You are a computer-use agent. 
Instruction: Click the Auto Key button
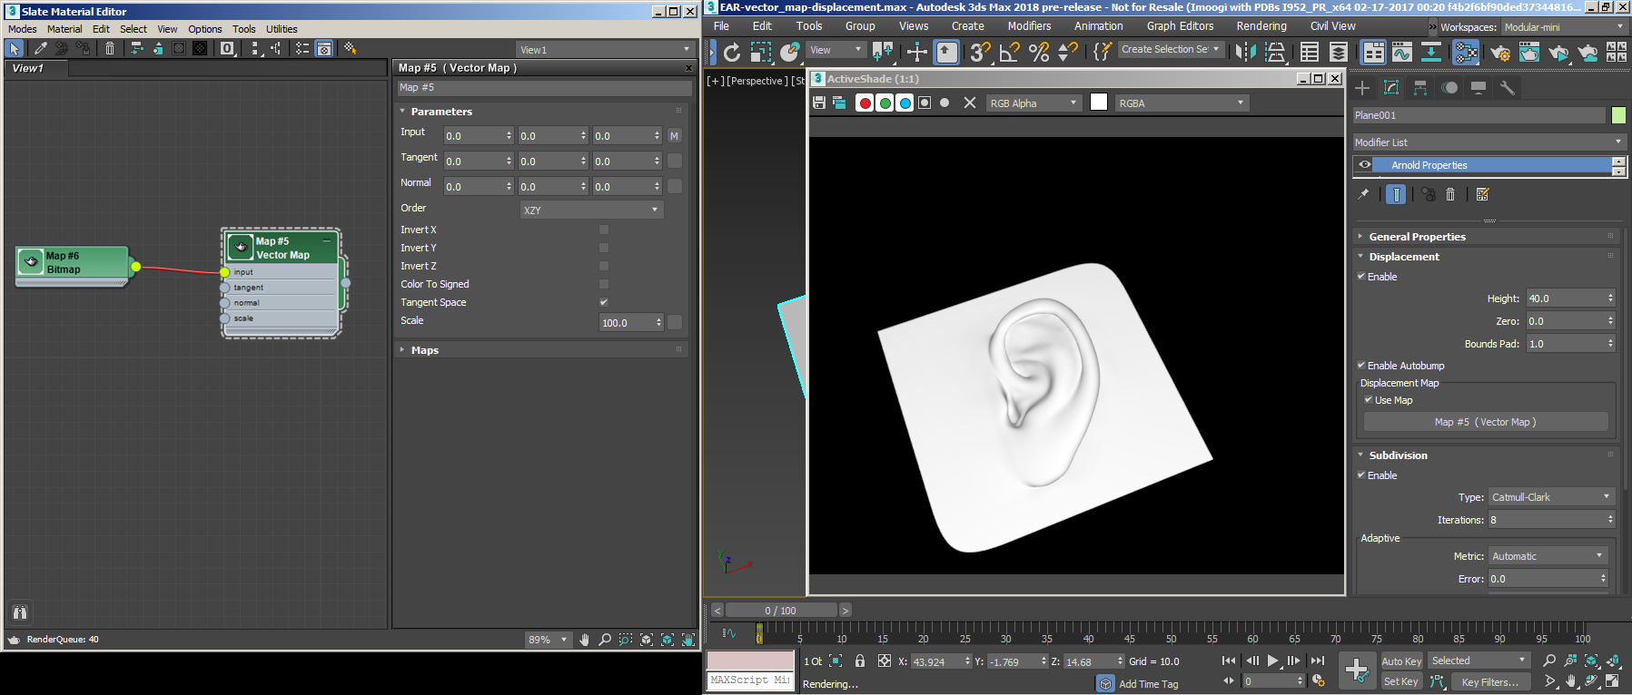(1401, 661)
